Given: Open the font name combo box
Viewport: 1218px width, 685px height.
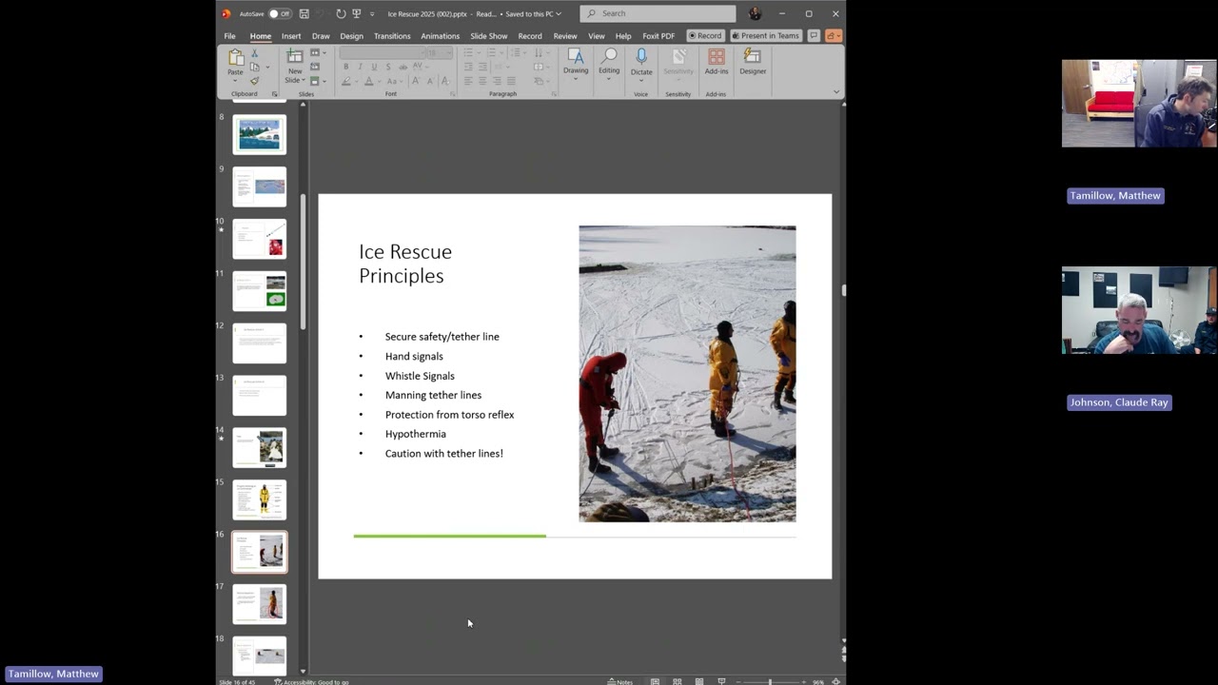Looking at the screenshot, I should click(383, 52).
